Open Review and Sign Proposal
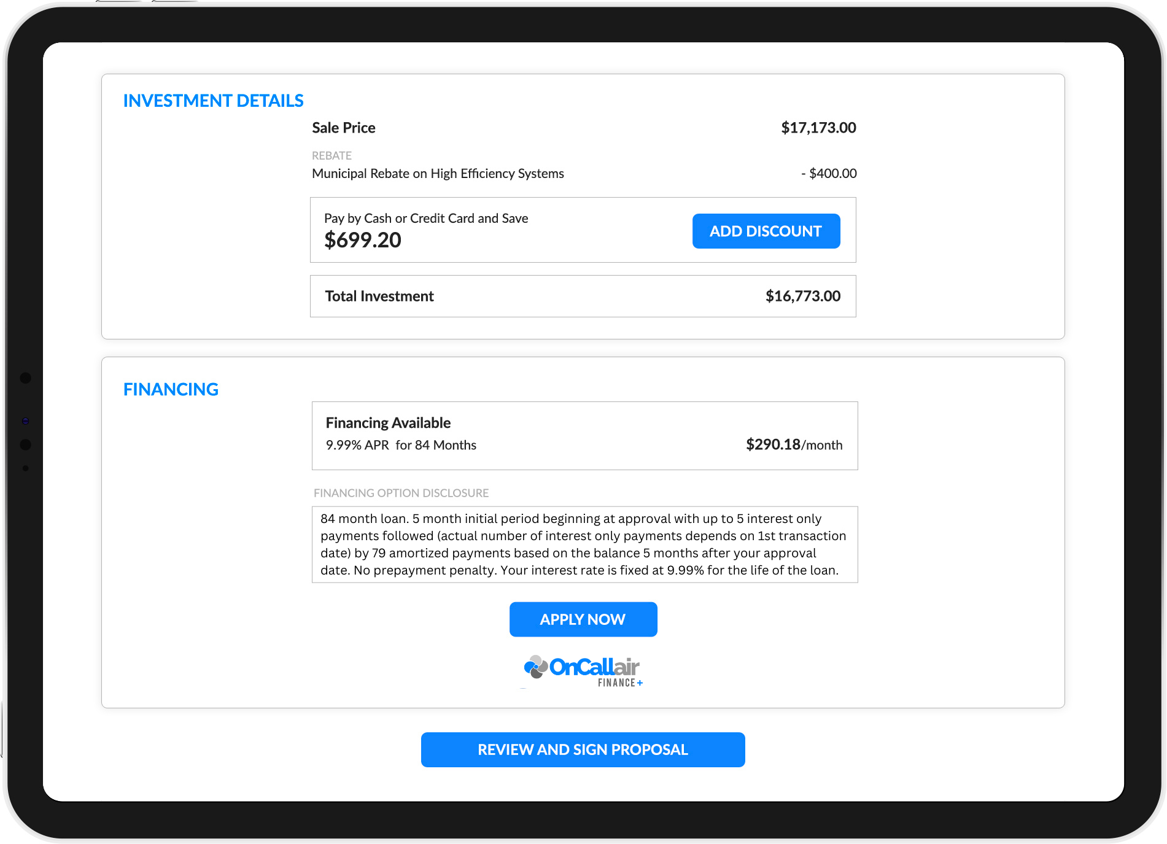1167x844 pixels. click(x=583, y=749)
